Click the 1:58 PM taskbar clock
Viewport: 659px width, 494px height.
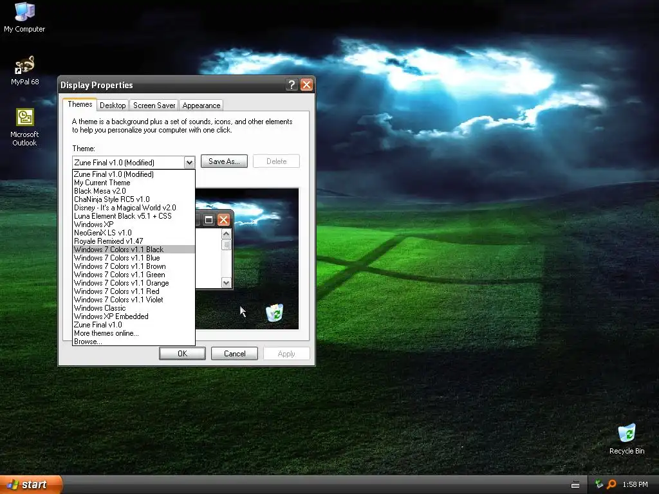tap(635, 484)
